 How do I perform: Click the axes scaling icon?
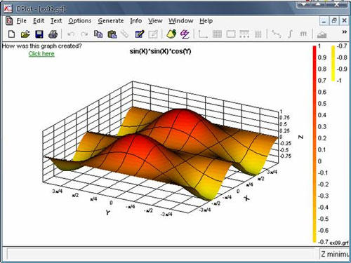[x=203, y=34]
